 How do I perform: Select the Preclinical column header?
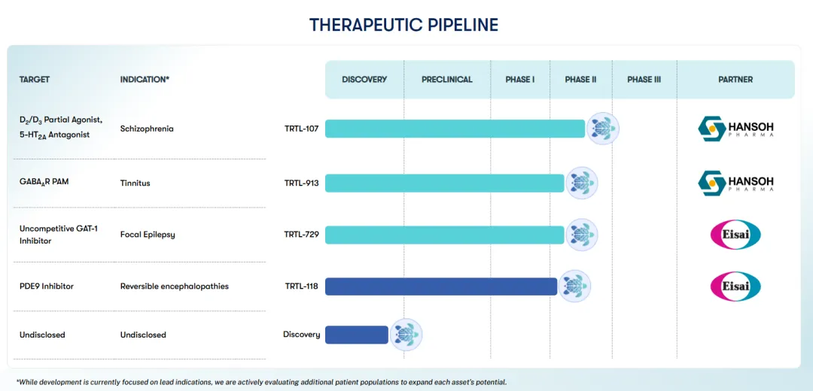447,80
